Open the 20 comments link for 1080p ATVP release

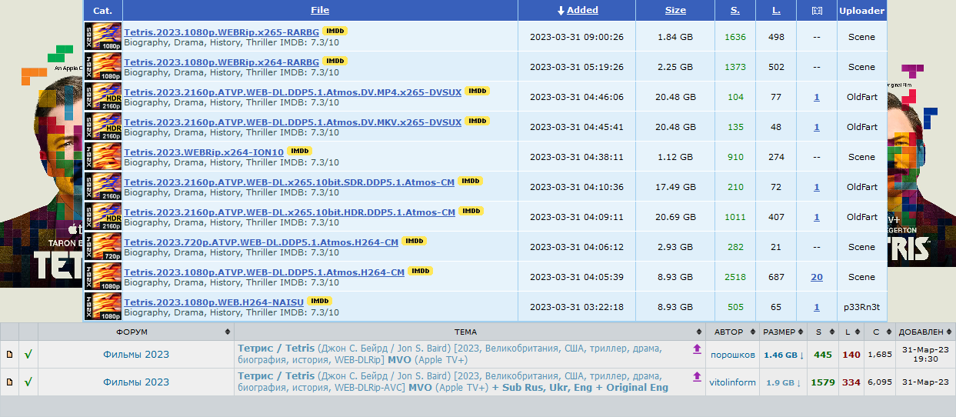(816, 277)
